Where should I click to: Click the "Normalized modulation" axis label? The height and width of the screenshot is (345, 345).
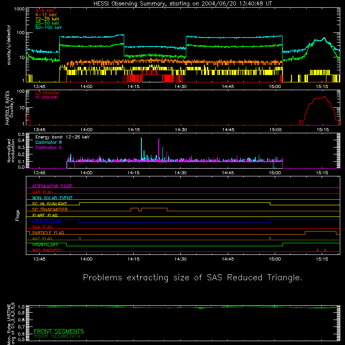(11, 151)
